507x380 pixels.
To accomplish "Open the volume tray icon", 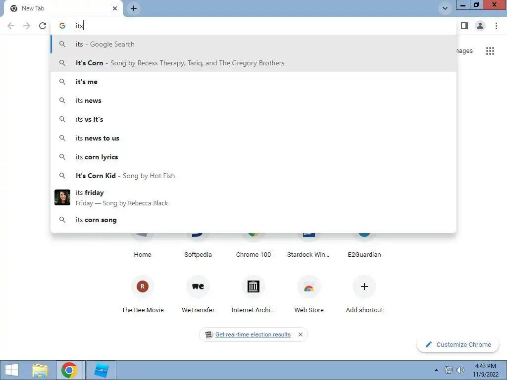I will 460,370.
